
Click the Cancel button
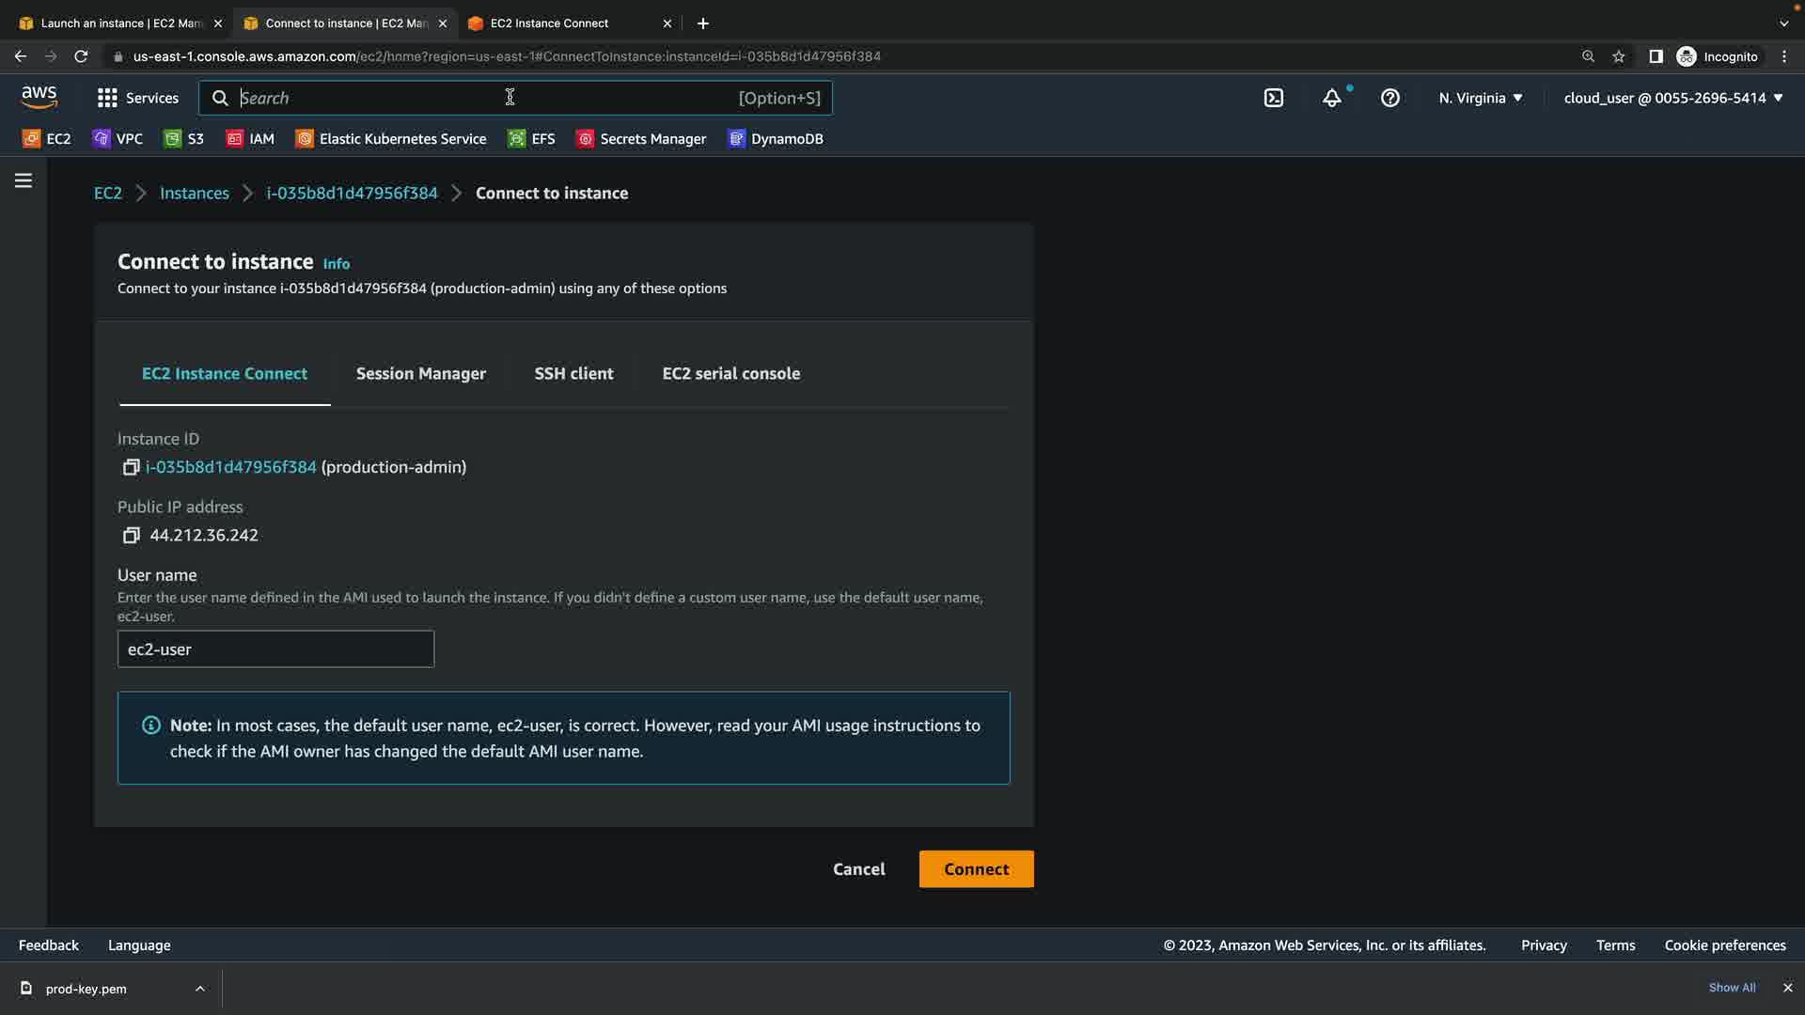858,869
